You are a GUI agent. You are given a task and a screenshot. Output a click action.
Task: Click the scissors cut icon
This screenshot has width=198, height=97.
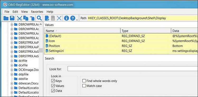[19, 18]
